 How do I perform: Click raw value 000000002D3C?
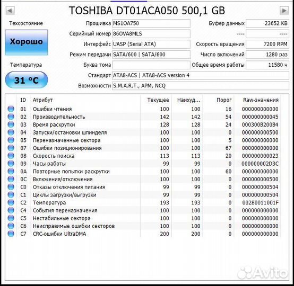click(260, 164)
